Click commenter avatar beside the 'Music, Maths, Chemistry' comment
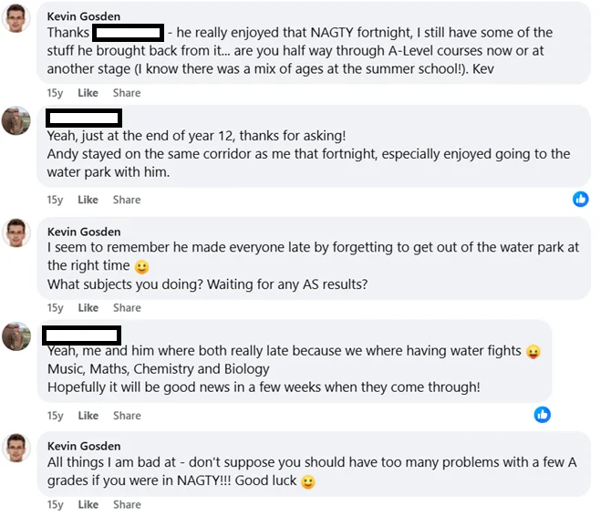Screen dimensions: 611x516 point(16,336)
